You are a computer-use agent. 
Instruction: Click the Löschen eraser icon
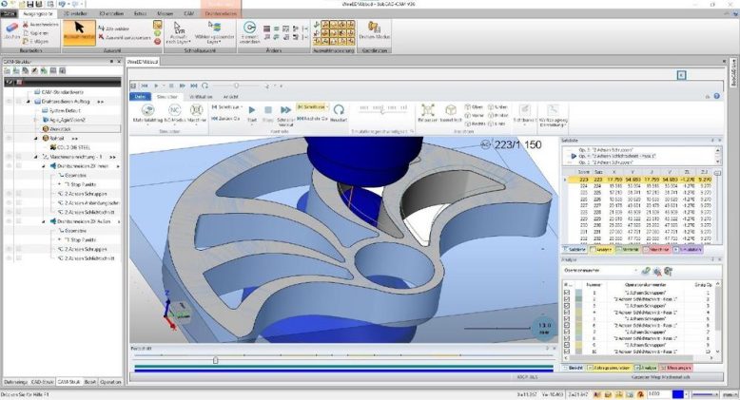click(x=10, y=30)
